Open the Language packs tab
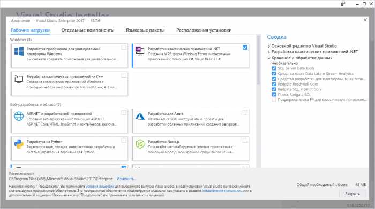This screenshot has width=375, height=209. (145, 30)
